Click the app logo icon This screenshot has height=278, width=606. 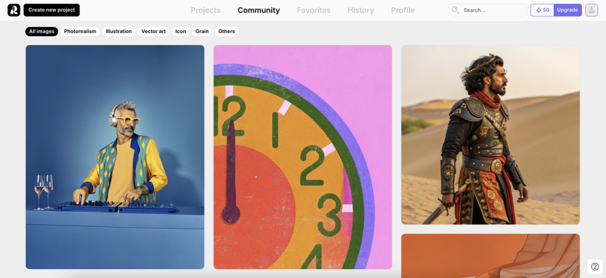tap(14, 10)
